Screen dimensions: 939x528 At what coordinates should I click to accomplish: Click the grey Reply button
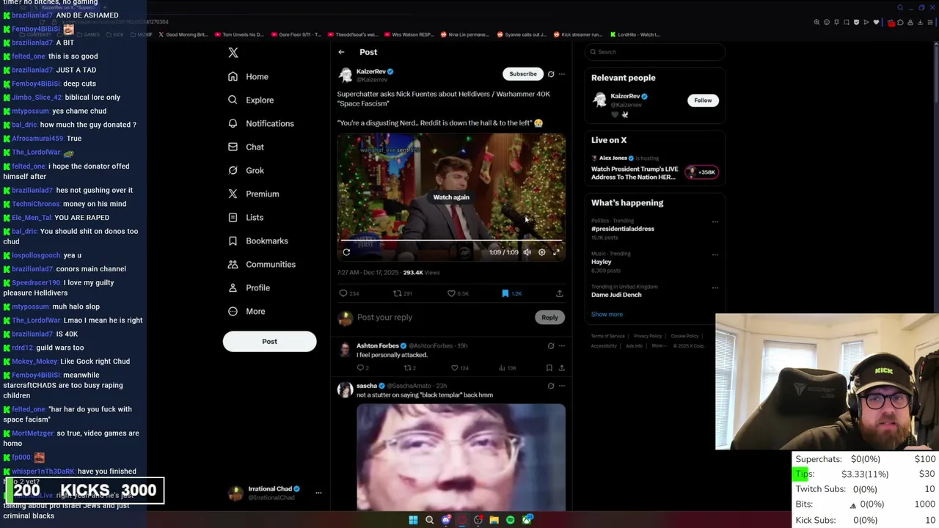pyautogui.click(x=549, y=318)
